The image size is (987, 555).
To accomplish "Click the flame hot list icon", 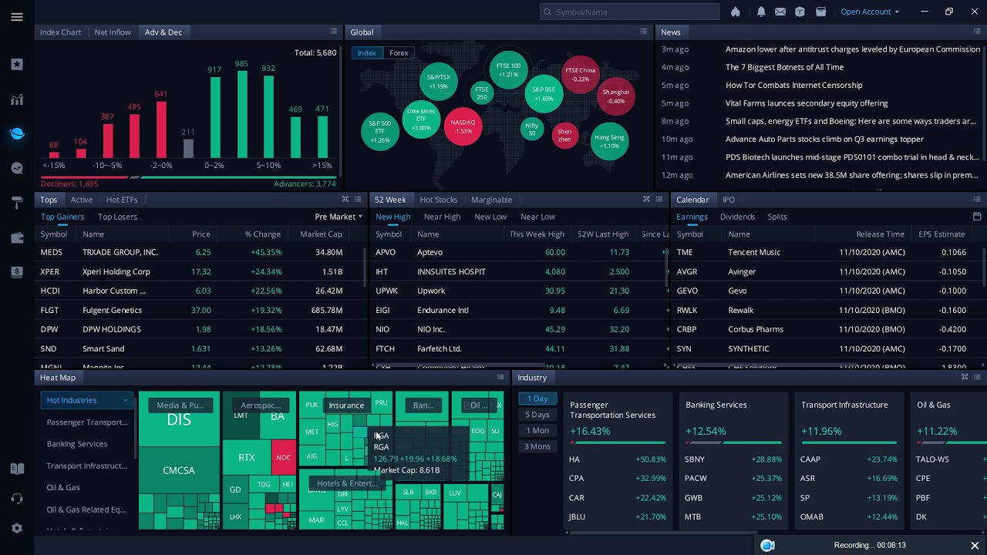I will tap(736, 12).
